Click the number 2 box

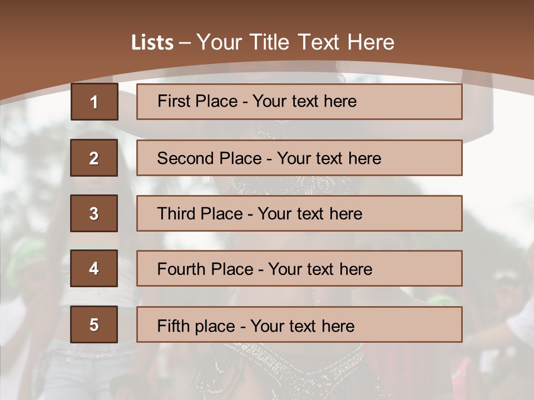pyautogui.click(x=94, y=158)
